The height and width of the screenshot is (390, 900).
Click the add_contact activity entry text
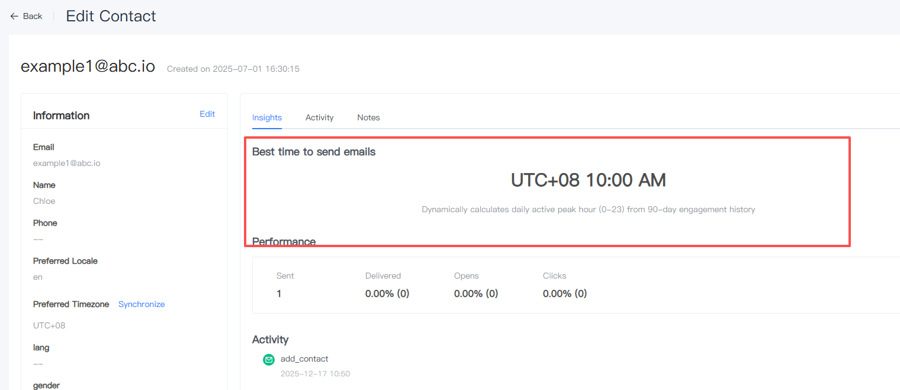(304, 359)
